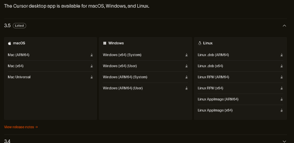This screenshot has width=294, height=143.
Task: Choose Windows (x64) (System) installer label
Action: pyautogui.click(x=122, y=55)
